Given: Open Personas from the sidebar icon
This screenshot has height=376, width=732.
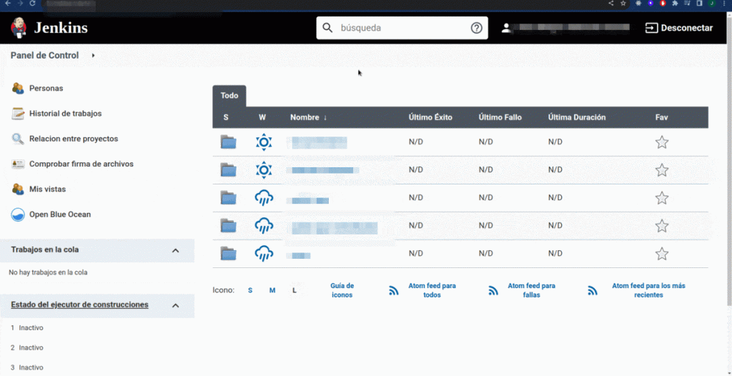Looking at the screenshot, I should [18, 88].
